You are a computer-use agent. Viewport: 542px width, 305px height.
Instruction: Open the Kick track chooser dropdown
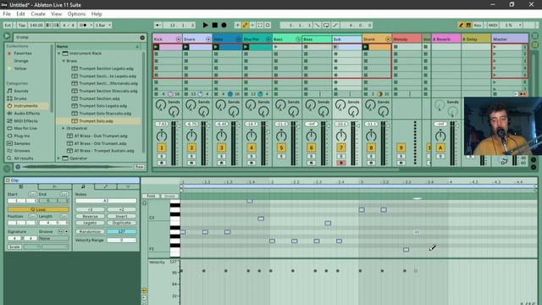[x=179, y=39]
